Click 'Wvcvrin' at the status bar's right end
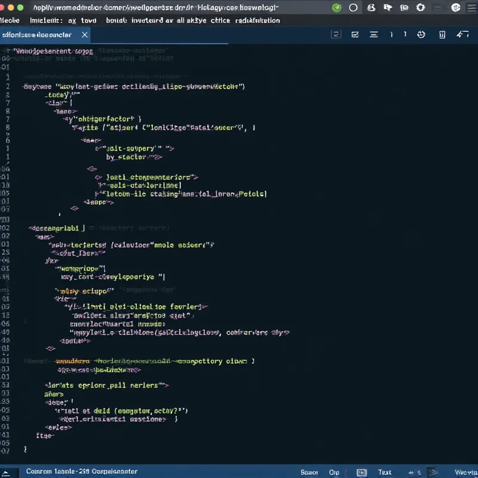The image size is (478, 478). click(466, 472)
